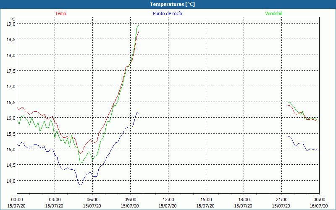Click the 19,0 y-axis value
Image resolution: width=336 pixels, height=210 pixels.
click(x=11, y=24)
